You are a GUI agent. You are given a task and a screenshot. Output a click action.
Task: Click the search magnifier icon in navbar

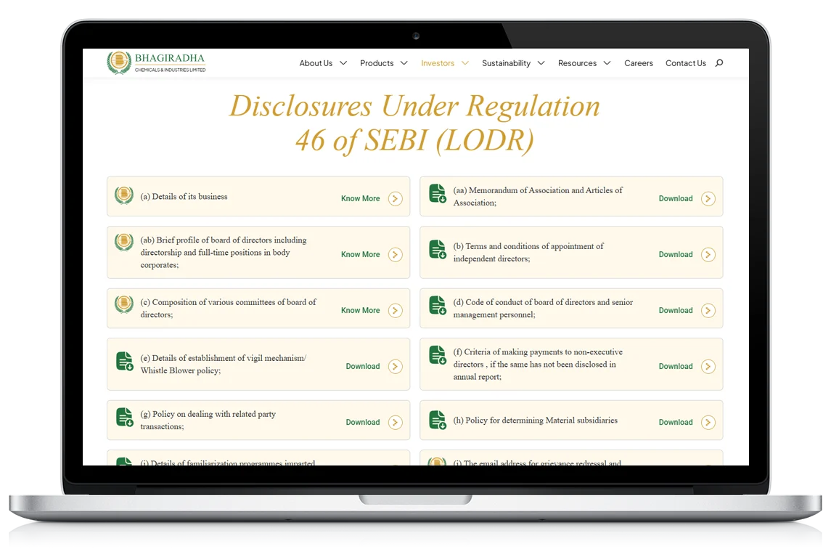point(719,63)
